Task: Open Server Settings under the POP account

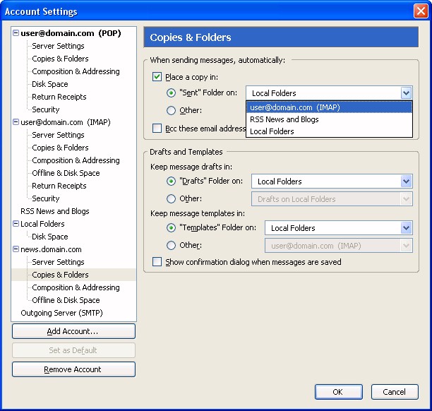Action: tap(58, 46)
